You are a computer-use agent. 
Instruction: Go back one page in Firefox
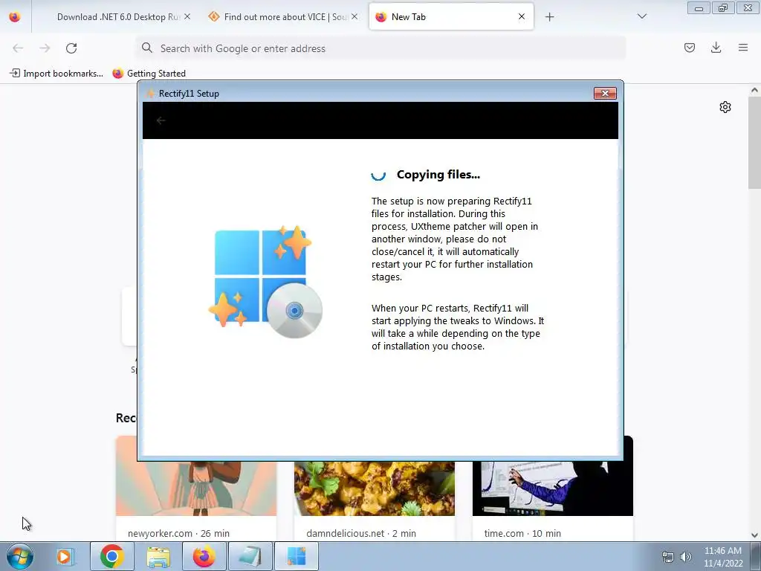tap(18, 48)
